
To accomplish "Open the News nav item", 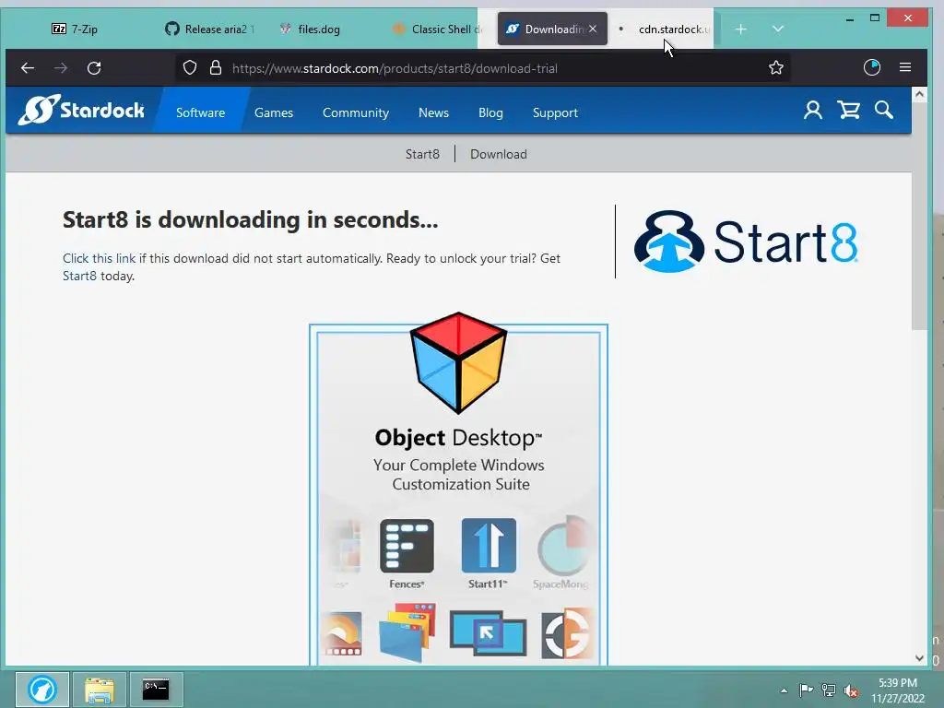I will click(433, 112).
